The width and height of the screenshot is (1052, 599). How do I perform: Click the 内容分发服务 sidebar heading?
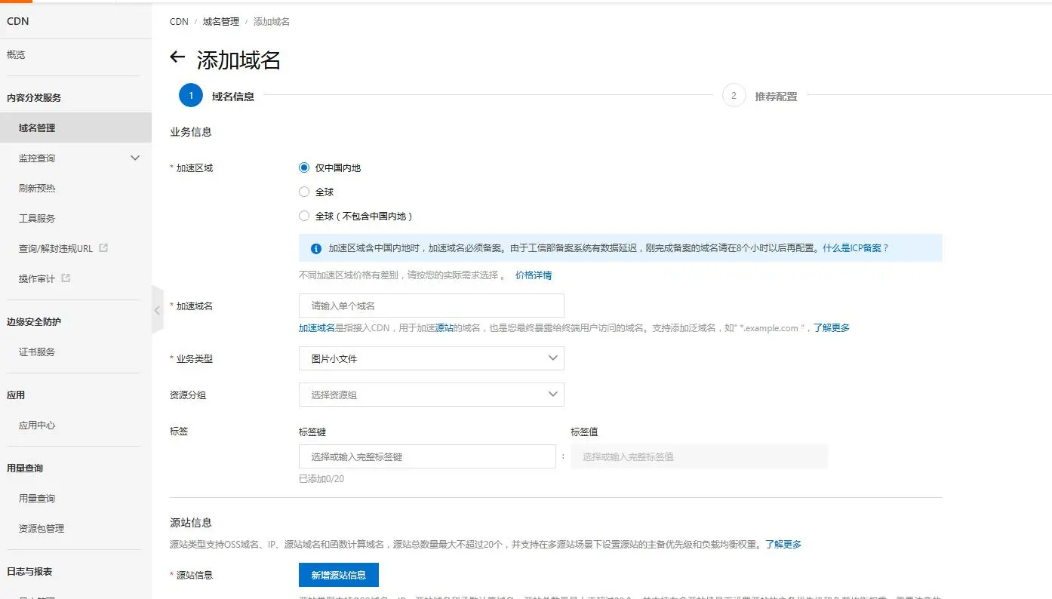point(34,97)
